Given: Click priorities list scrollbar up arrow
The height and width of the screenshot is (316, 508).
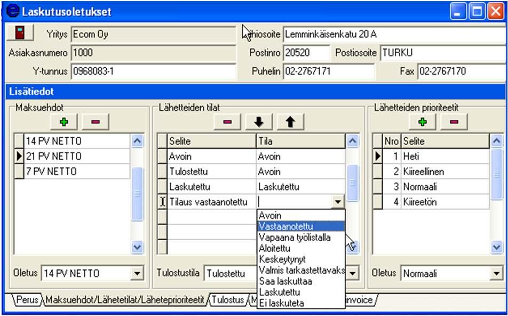Looking at the screenshot, I should coord(497,141).
